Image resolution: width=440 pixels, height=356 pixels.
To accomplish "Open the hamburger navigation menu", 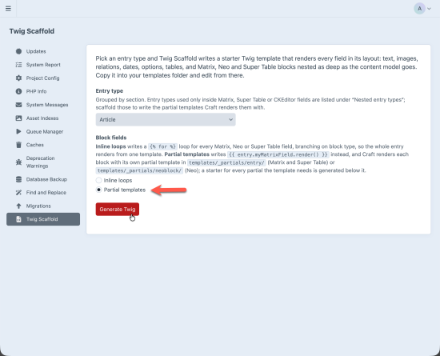I will tap(9, 9).
